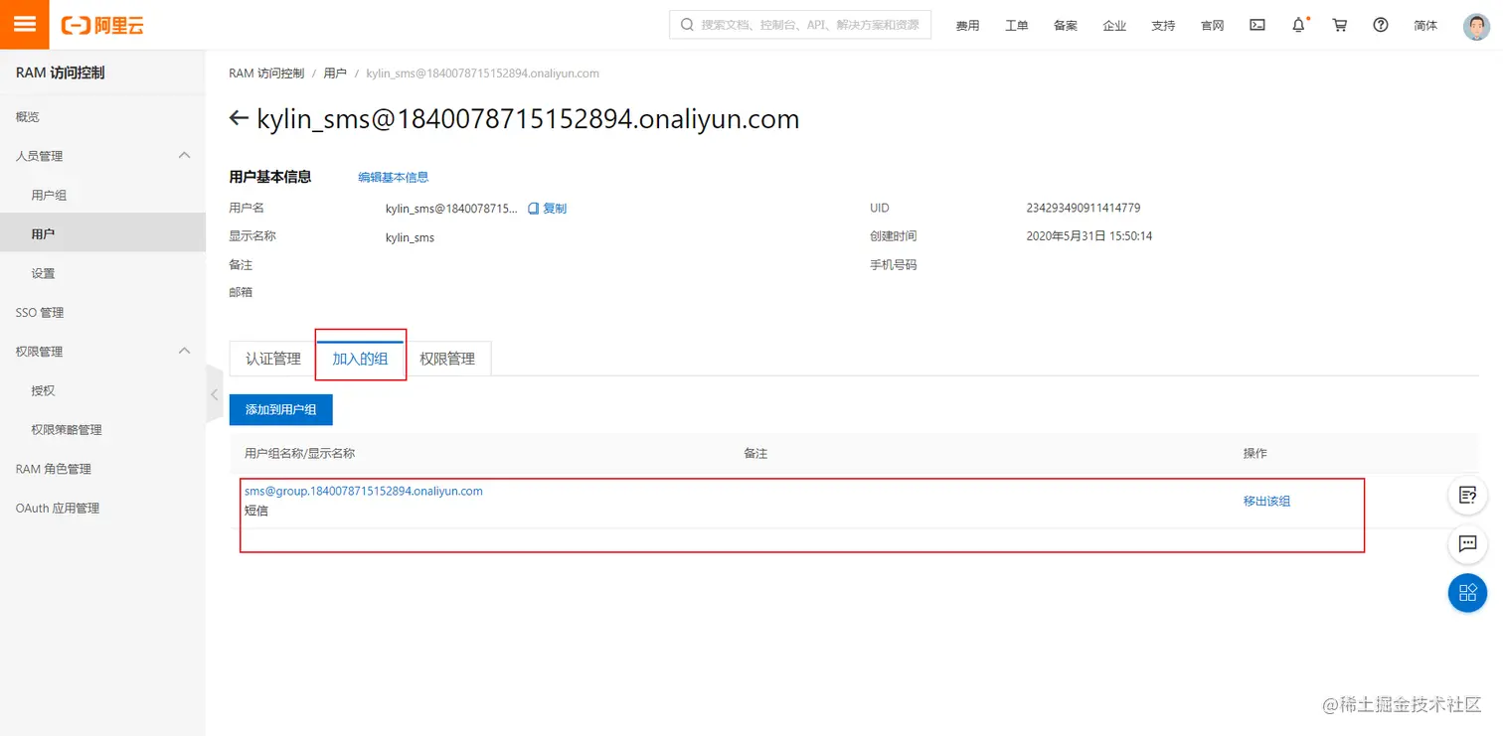Go to RAM 访问控制 breadcrumb
The width and height of the screenshot is (1503, 736).
(266, 74)
